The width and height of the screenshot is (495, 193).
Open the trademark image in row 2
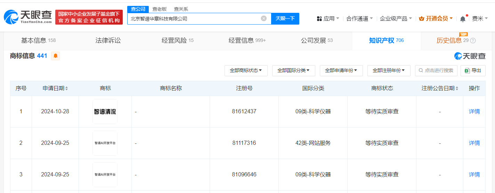105,143
